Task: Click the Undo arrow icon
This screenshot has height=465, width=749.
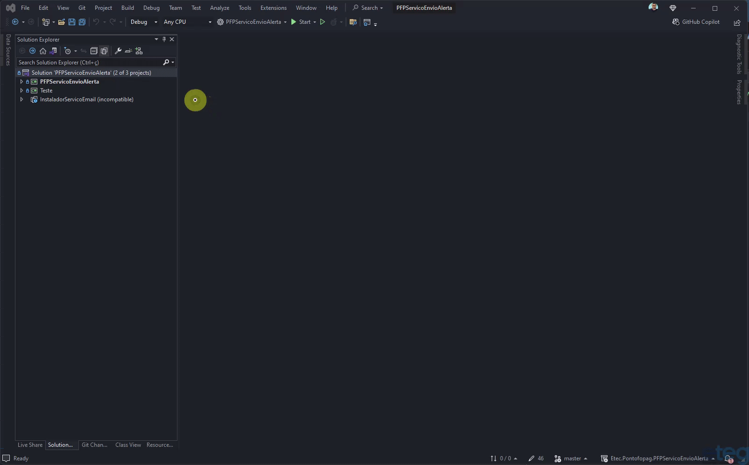Action: pyautogui.click(x=96, y=22)
